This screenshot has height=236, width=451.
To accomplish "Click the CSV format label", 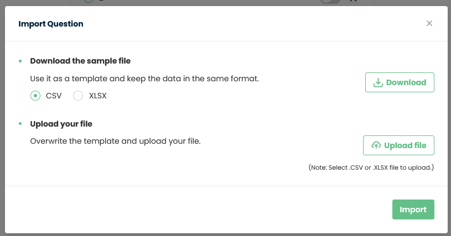I will 54,96.
